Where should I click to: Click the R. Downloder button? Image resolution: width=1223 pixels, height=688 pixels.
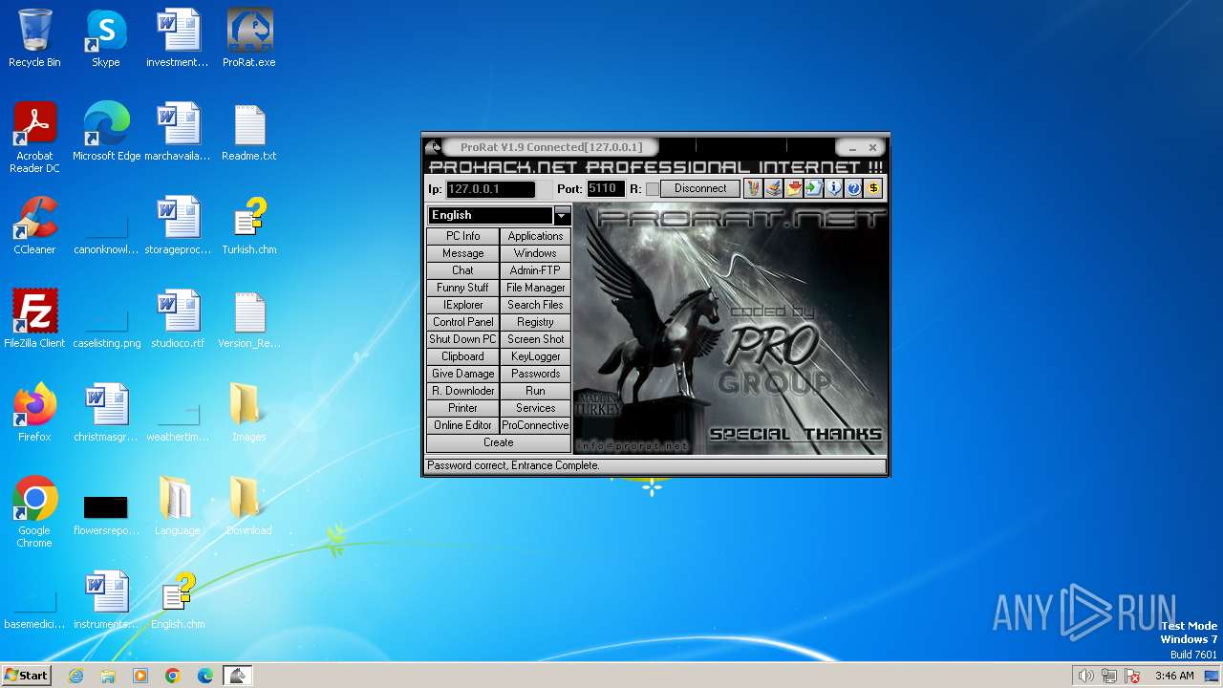(463, 391)
